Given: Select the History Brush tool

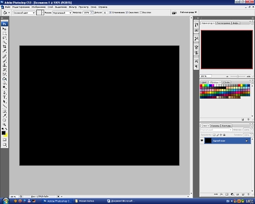Looking at the screenshot, I should pyautogui.click(x=5, y=70).
